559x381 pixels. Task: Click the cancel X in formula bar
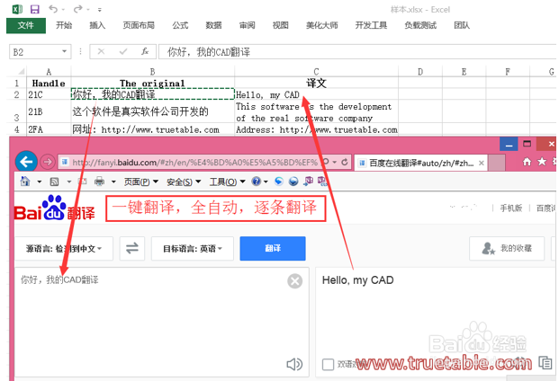pos(101,51)
